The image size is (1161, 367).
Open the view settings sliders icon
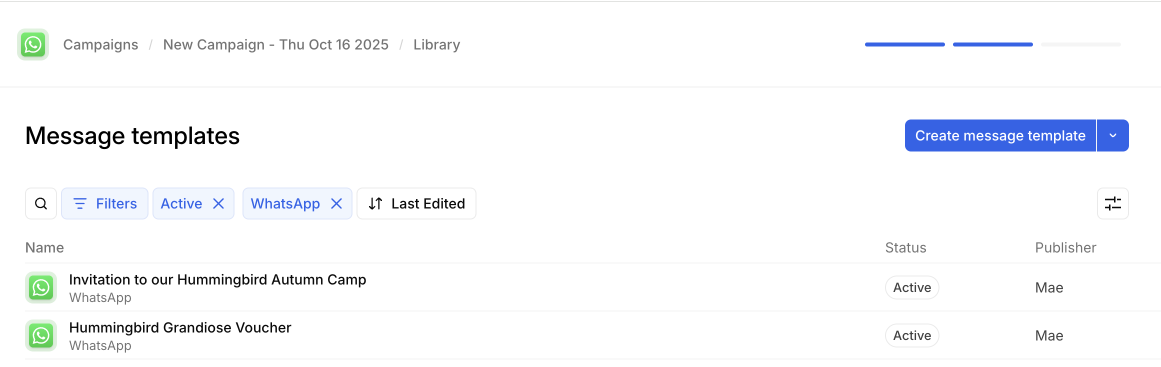[x=1112, y=203]
